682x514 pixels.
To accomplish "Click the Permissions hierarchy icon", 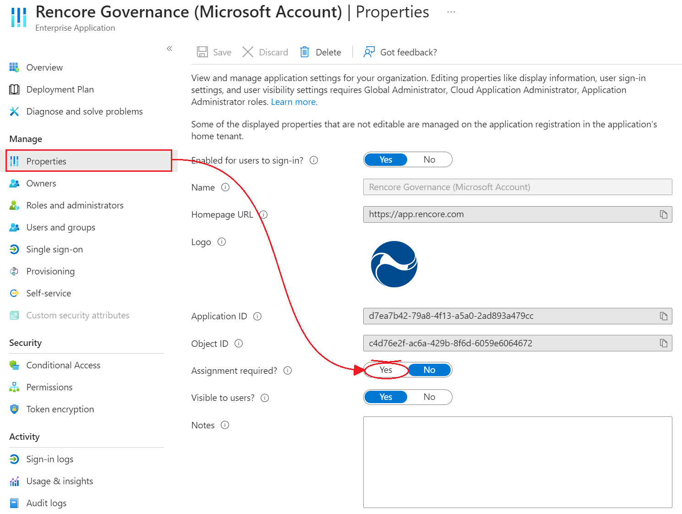I will (14, 387).
